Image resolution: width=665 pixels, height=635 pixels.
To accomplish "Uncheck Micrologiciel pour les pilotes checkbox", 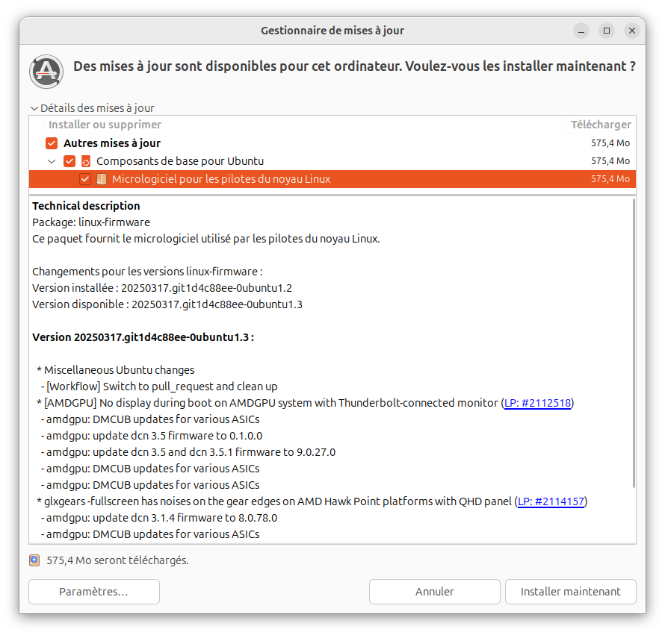I will [x=85, y=179].
